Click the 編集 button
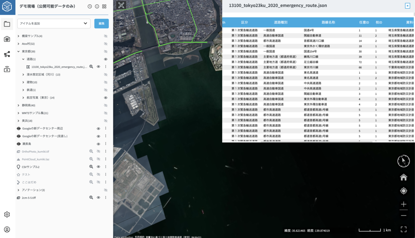Screen dimensions: 415x238 tap(101, 23)
